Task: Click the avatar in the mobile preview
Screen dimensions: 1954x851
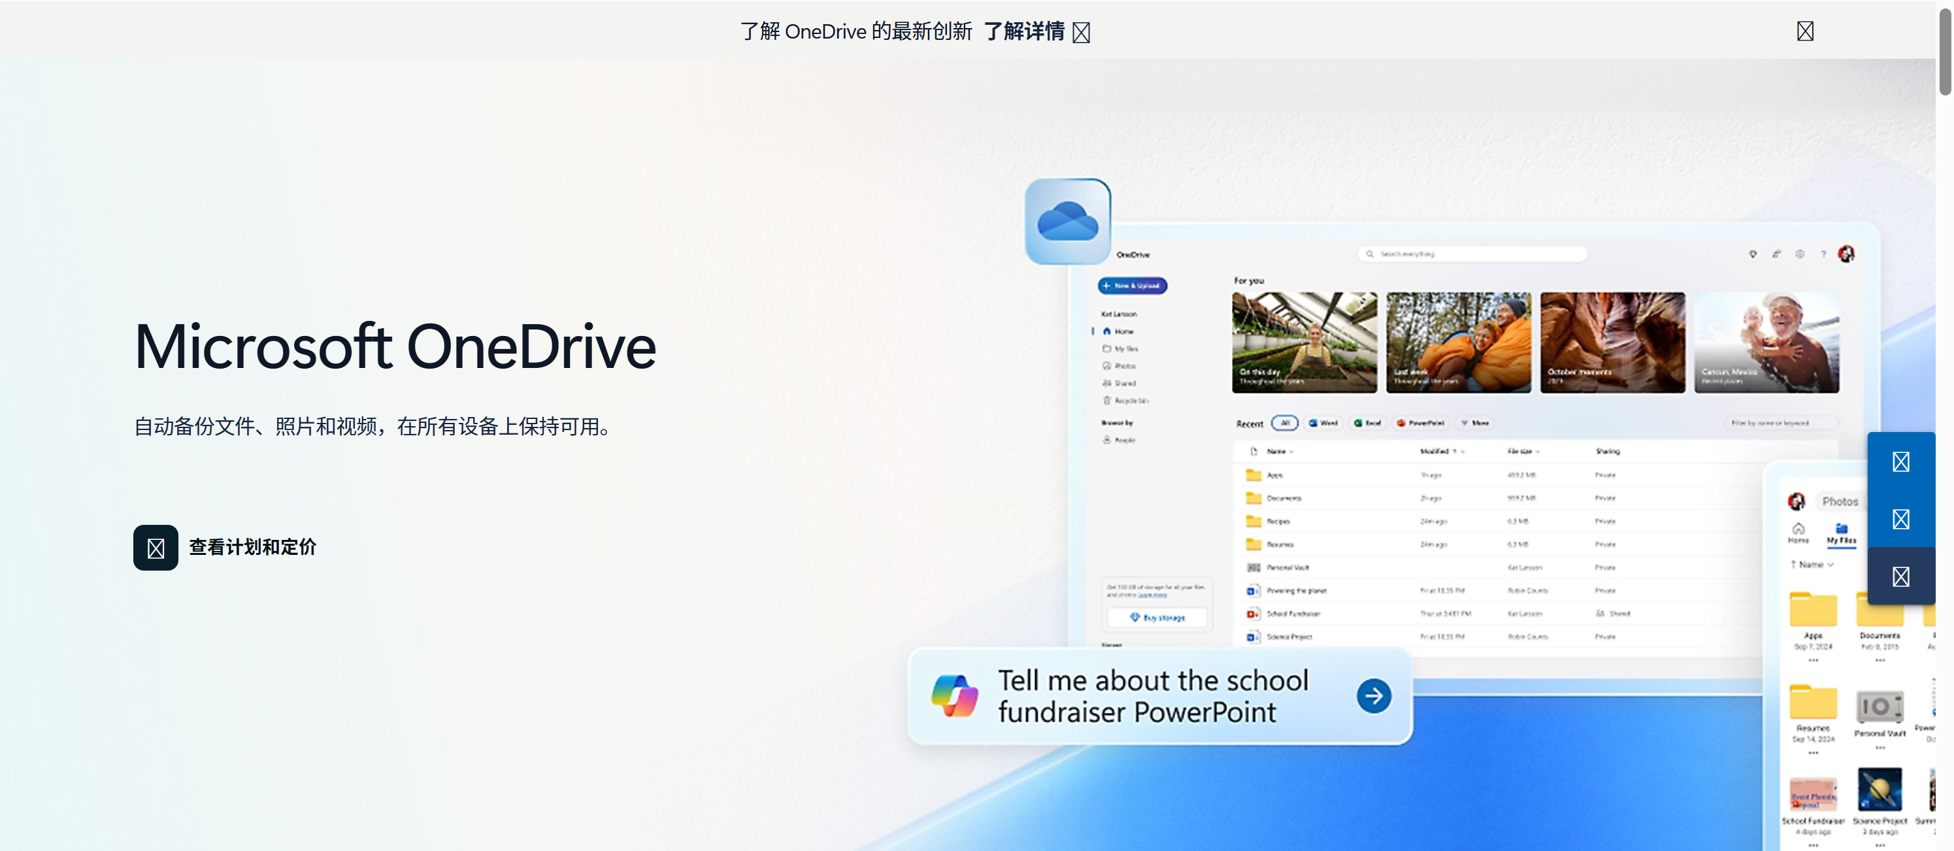Action: tap(1797, 501)
